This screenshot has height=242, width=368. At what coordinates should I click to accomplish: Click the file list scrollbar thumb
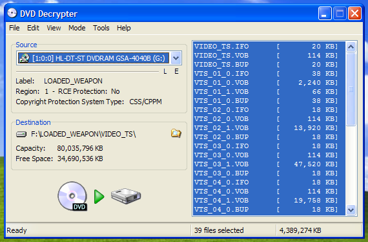tap(351, 89)
